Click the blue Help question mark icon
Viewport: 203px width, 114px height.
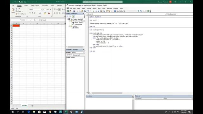coord(115,11)
